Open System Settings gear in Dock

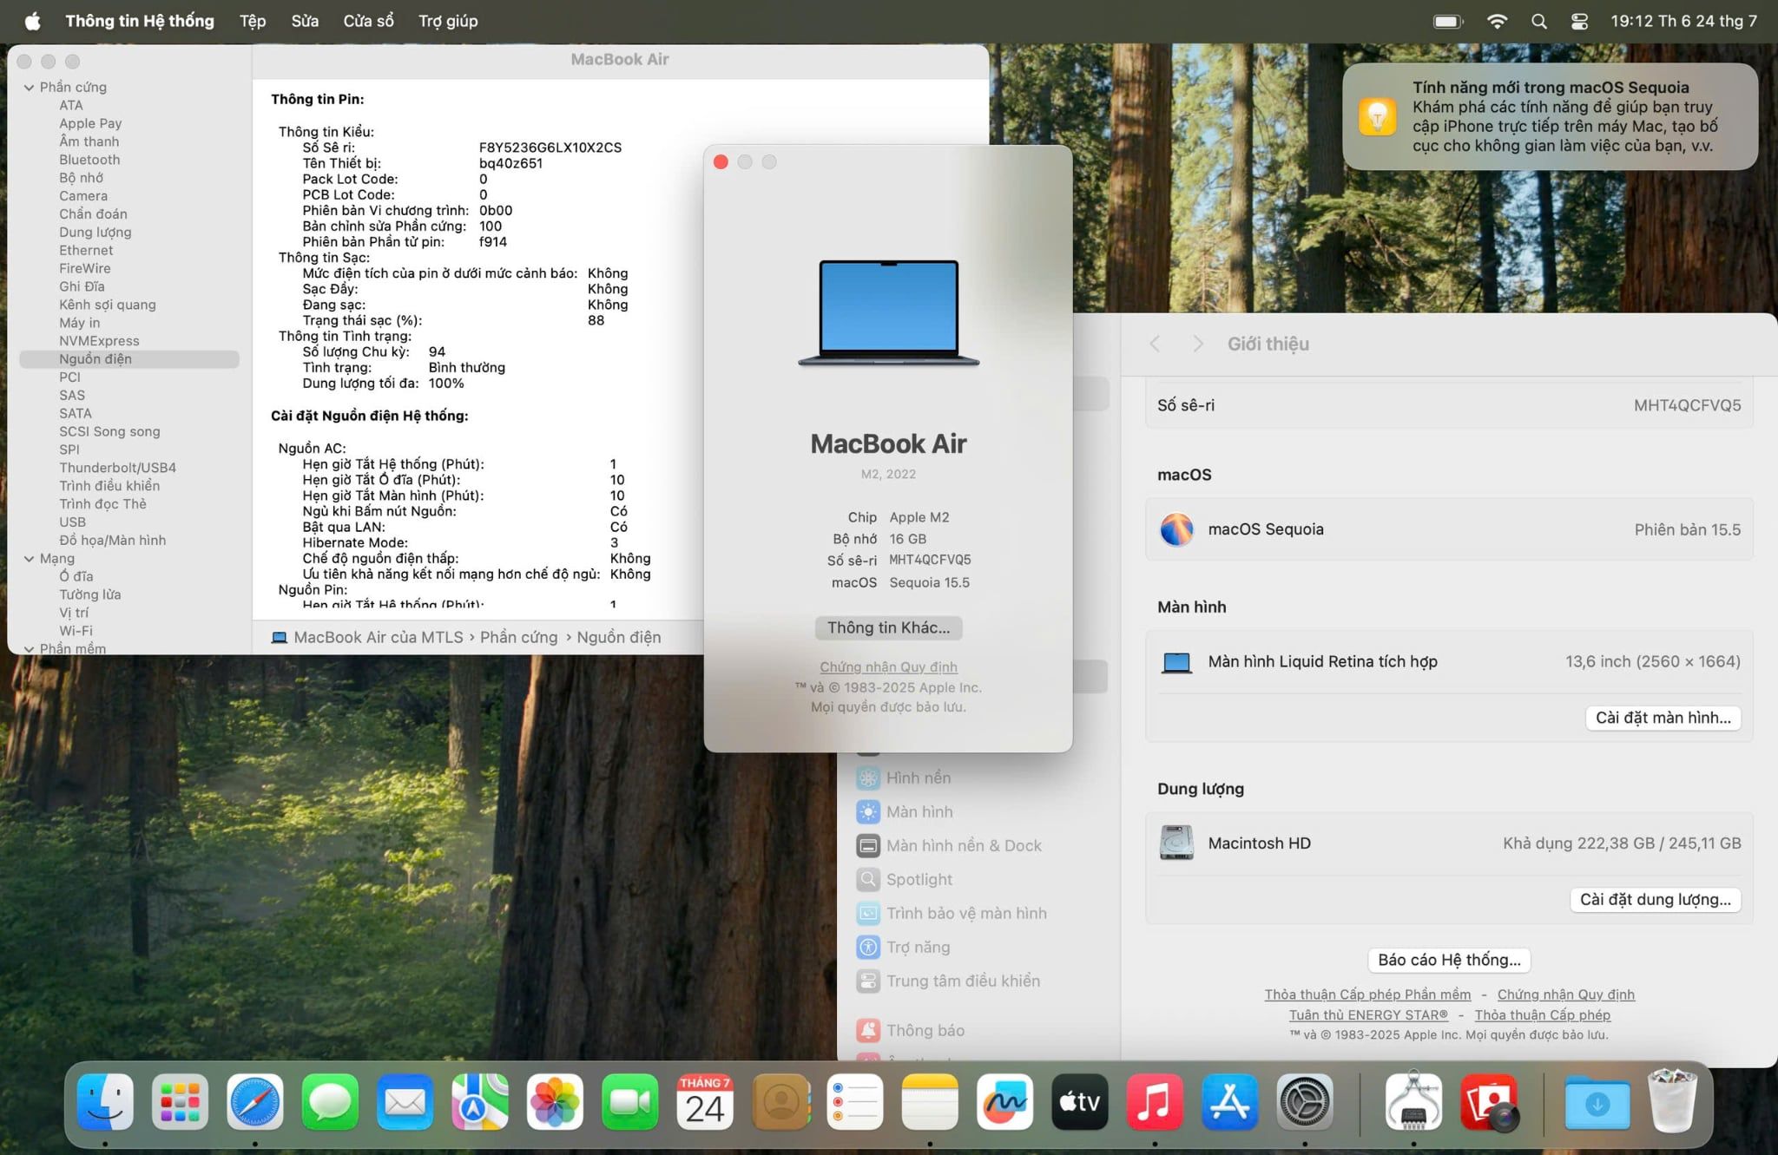click(1305, 1102)
